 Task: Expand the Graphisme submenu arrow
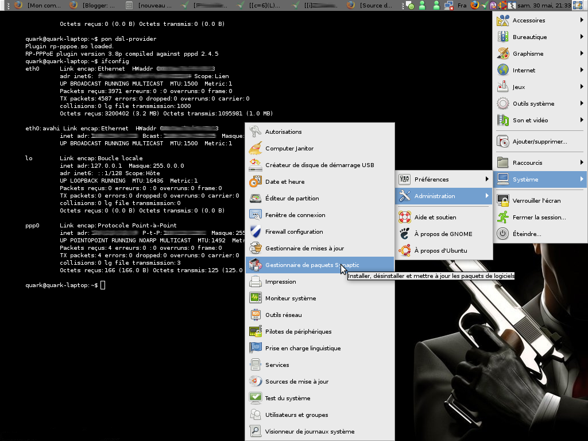tap(582, 53)
